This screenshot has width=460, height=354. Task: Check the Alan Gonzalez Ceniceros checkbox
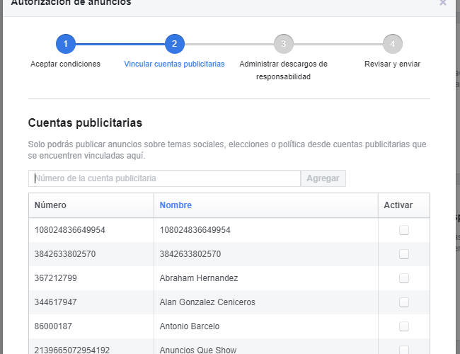pos(404,302)
